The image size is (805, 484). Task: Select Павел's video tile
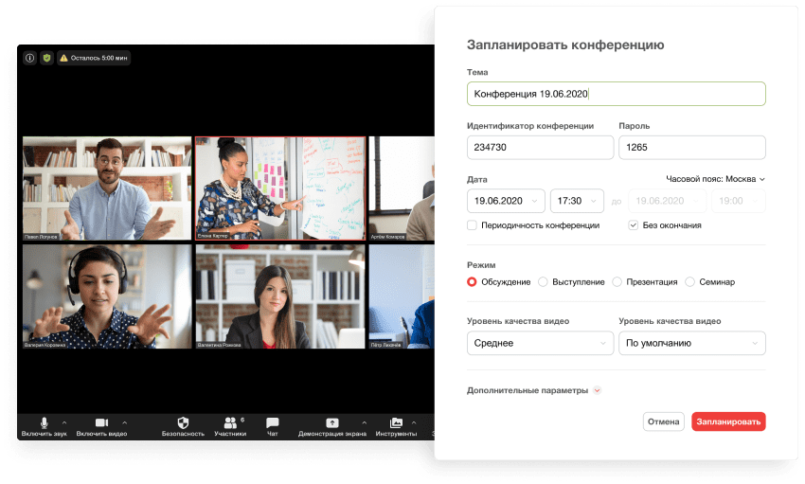[x=107, y=188]
